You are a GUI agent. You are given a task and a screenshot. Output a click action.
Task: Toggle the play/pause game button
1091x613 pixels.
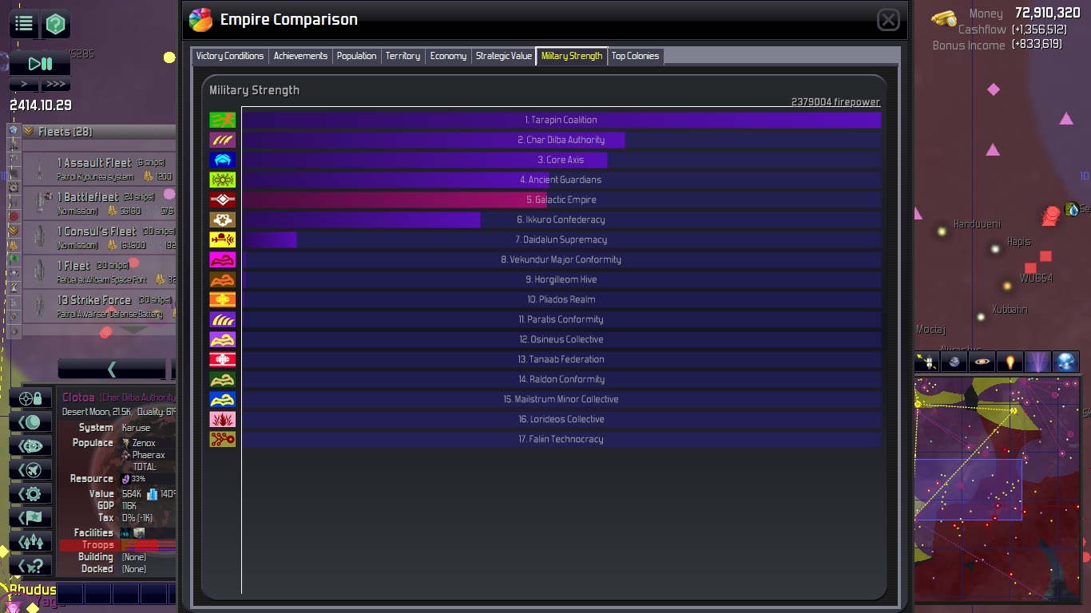(x=40, y=64)
